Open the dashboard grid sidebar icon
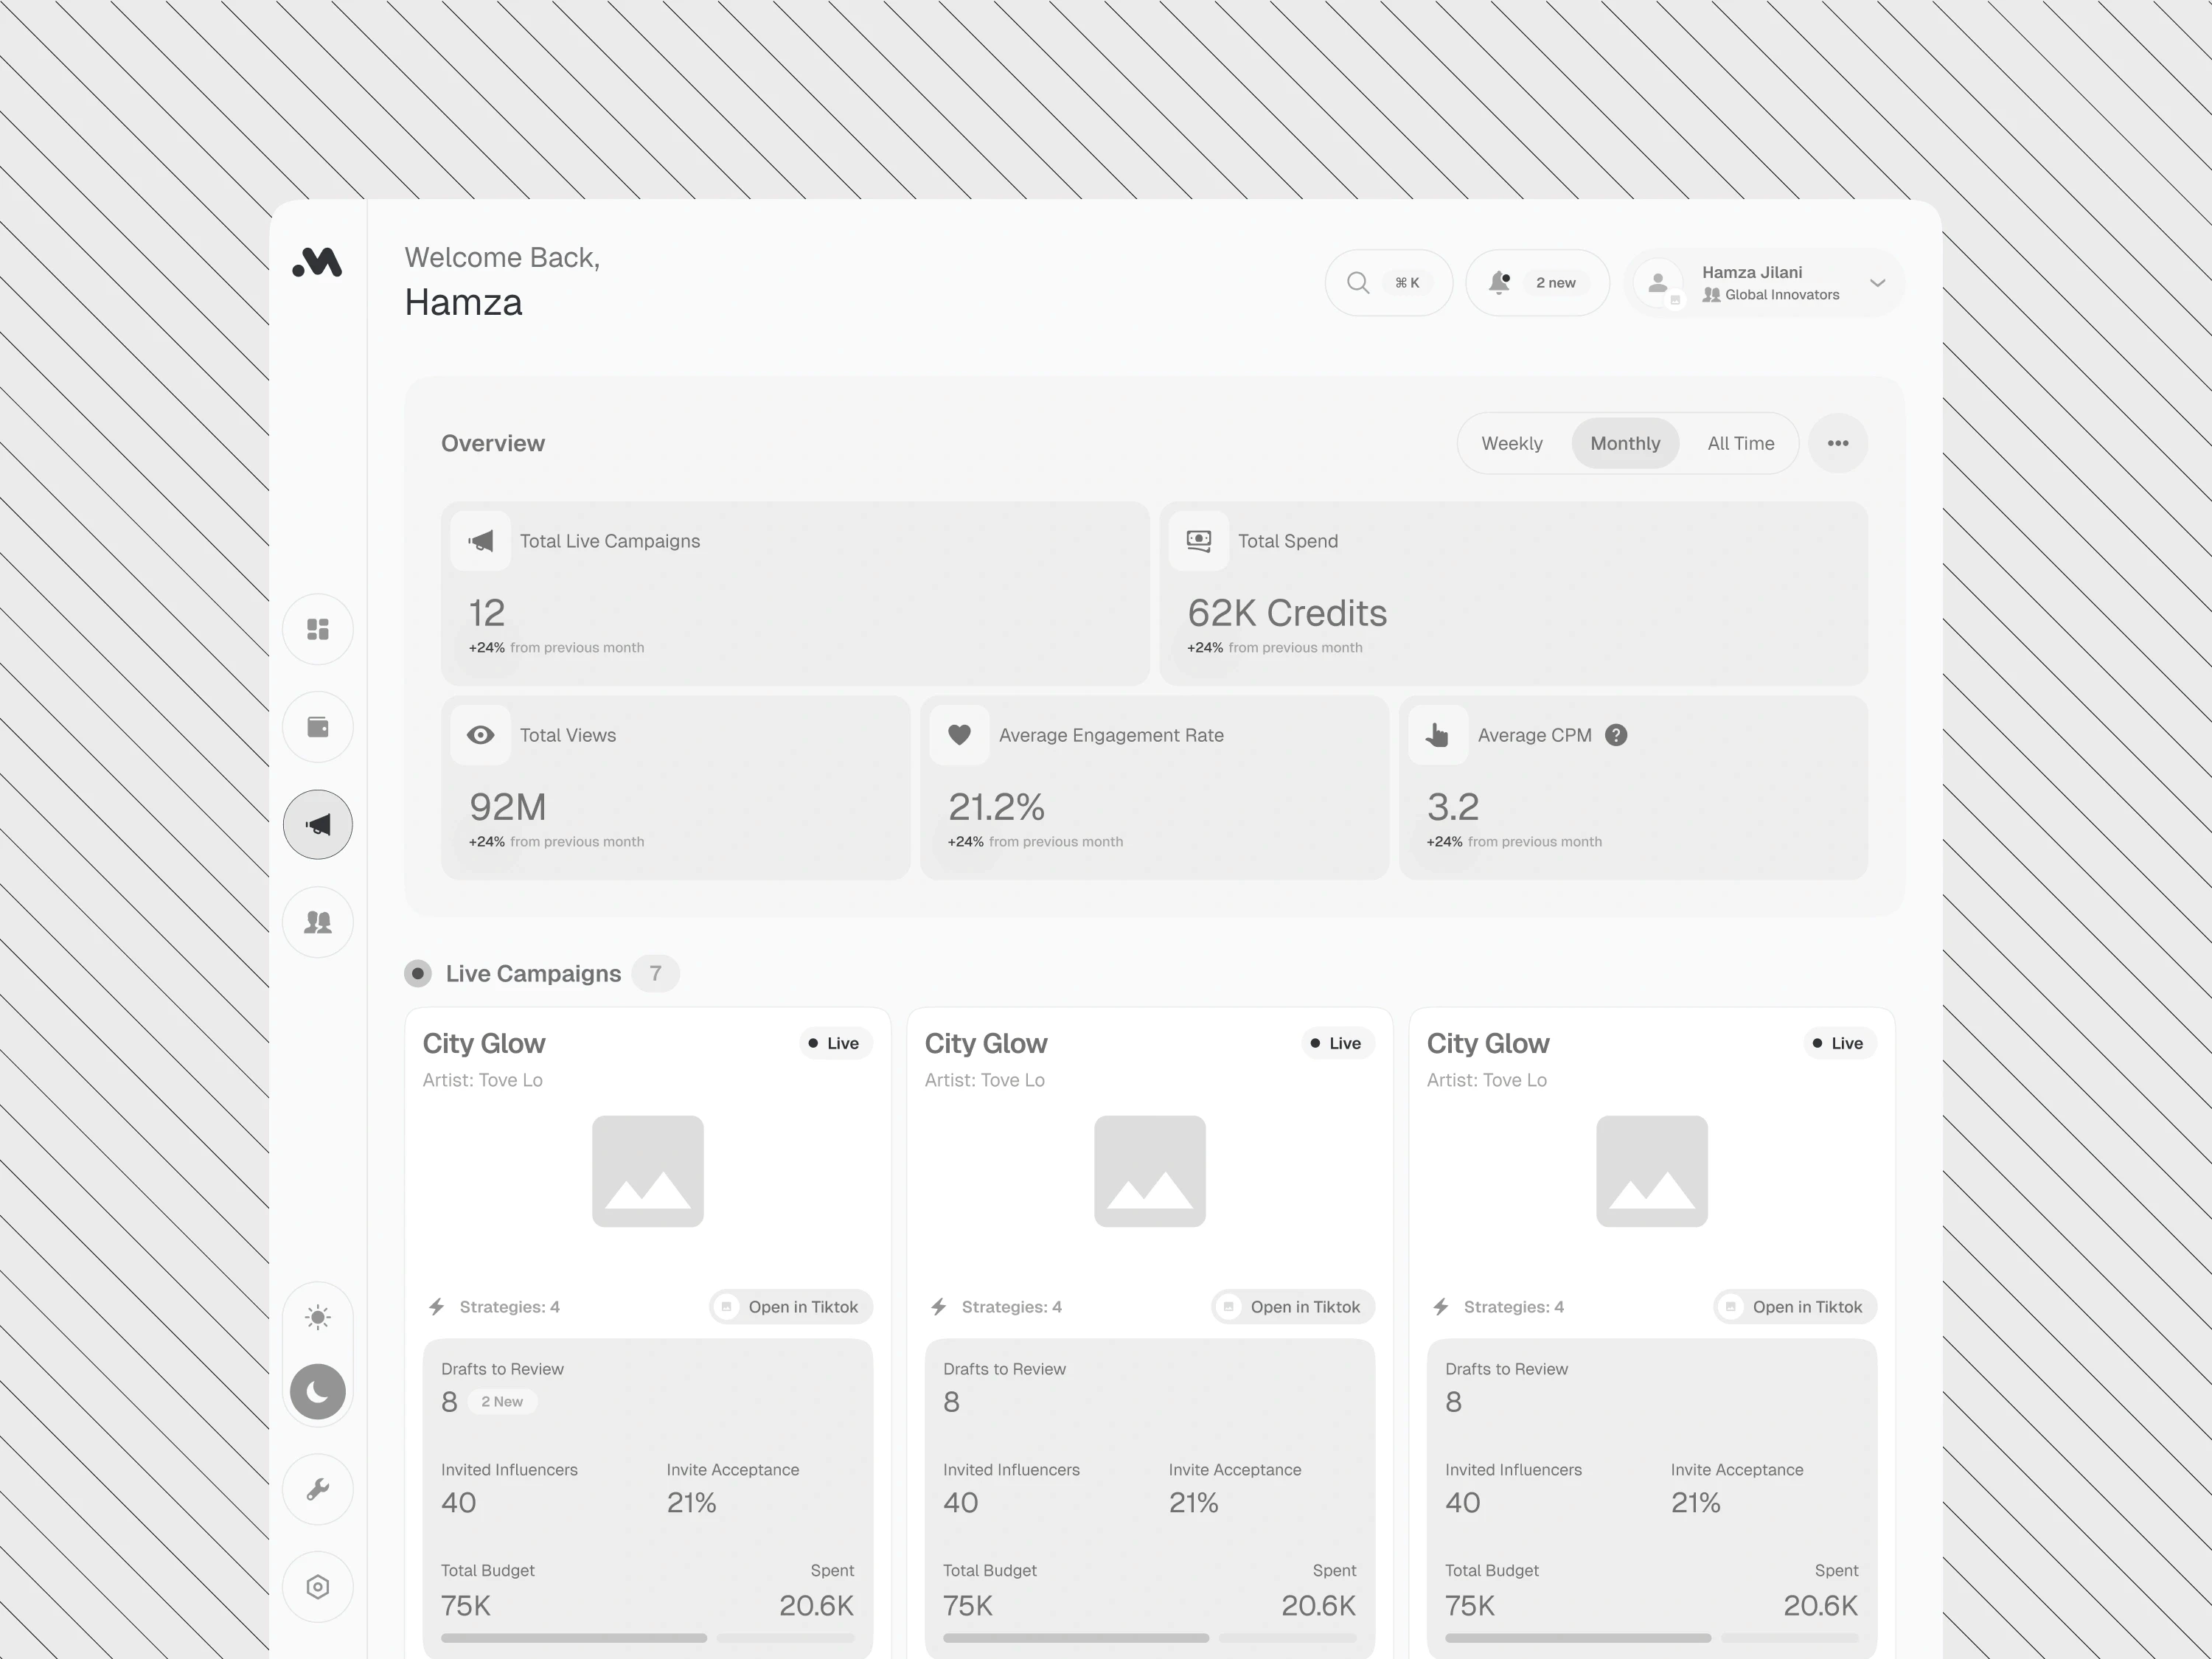2212x1659 pixels. [317, 629]
